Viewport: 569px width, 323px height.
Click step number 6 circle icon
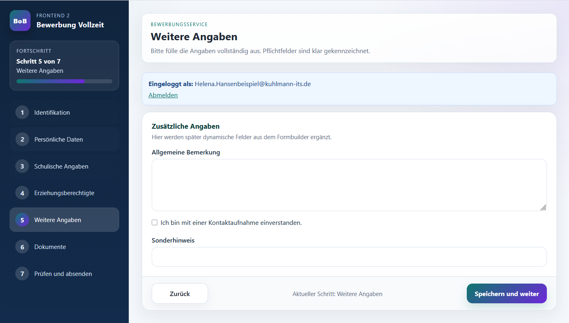pyautogui.click(x=22, y=247)
